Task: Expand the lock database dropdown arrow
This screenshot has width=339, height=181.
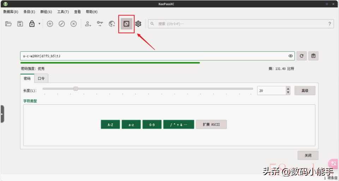Action: click(x=39, y=24)
